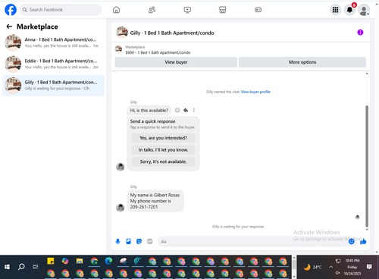Click the 24°C weather widget
Image resolution: width=379 pixels, height=279 pixels.
tap(312, 267)
